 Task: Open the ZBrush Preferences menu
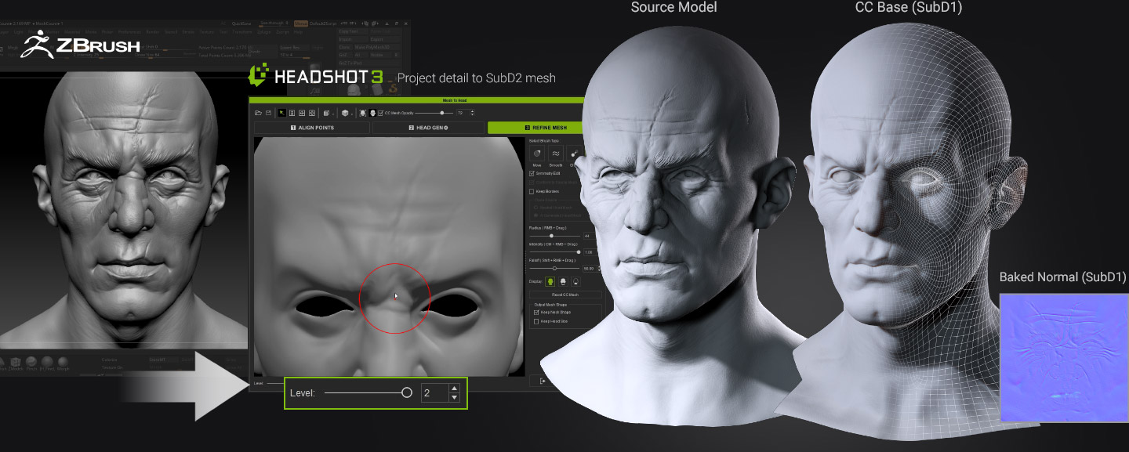click(x=129, y=32)
